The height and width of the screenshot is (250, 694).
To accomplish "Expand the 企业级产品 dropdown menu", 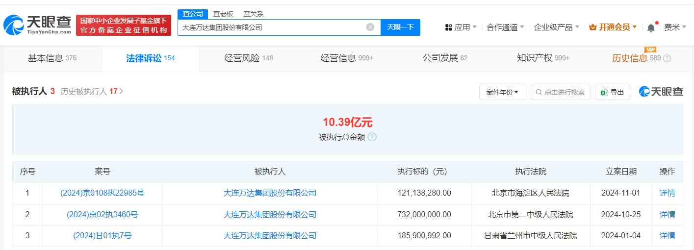I will tap(556, 27).
